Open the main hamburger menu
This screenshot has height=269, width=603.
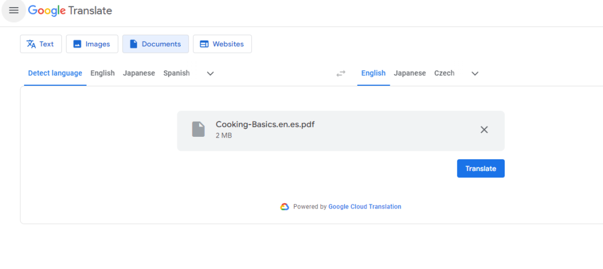(14, 11)
